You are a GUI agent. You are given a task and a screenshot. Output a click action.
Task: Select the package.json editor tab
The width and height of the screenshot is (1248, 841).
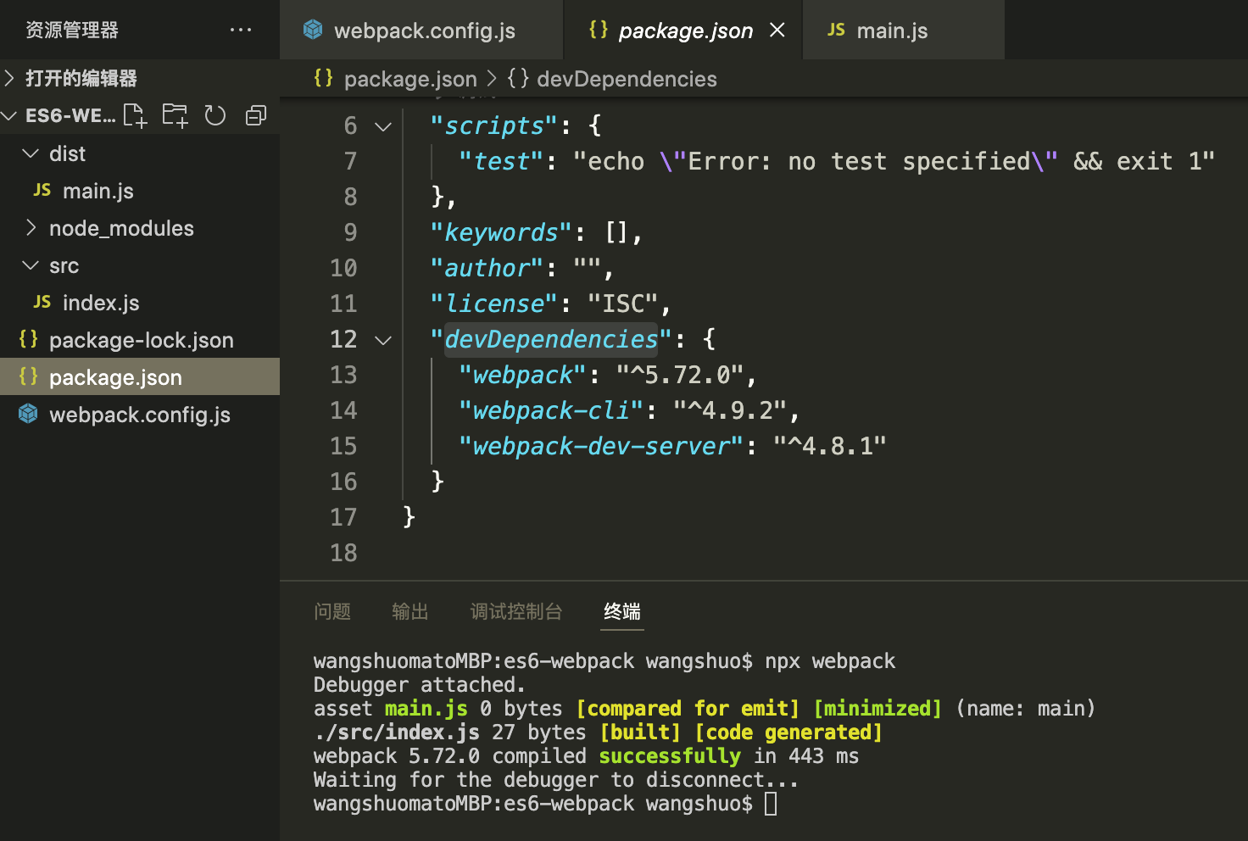pos(683,31)
